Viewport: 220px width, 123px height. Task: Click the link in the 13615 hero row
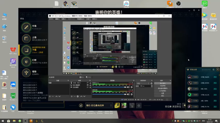tap(215, 77)
